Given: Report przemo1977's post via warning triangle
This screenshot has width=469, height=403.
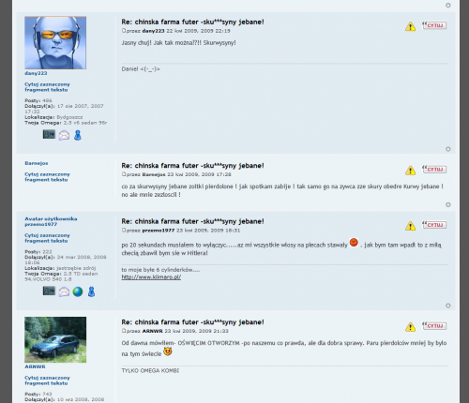Looking at the screenshot, I should 410,226.
